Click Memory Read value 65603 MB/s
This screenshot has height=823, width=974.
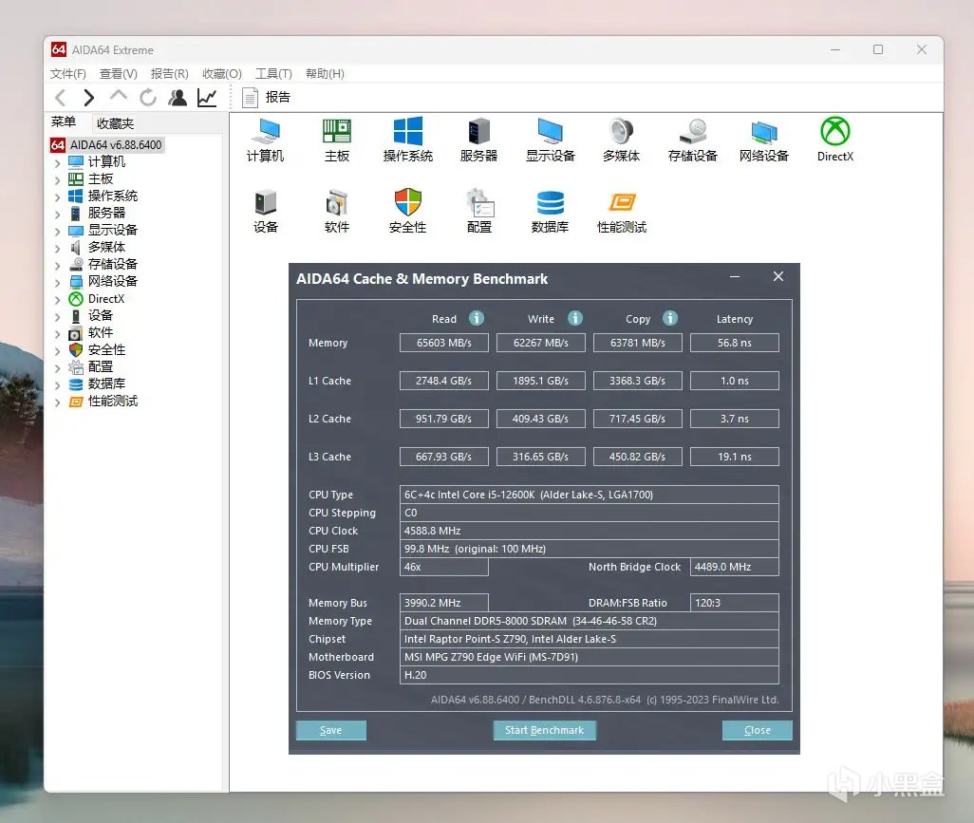pos(444,343)
